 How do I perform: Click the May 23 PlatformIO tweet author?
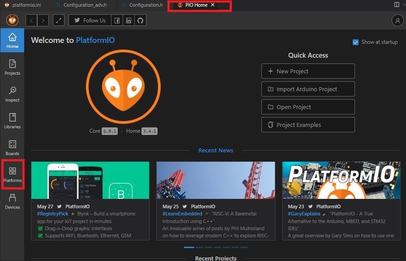[328, 206]
